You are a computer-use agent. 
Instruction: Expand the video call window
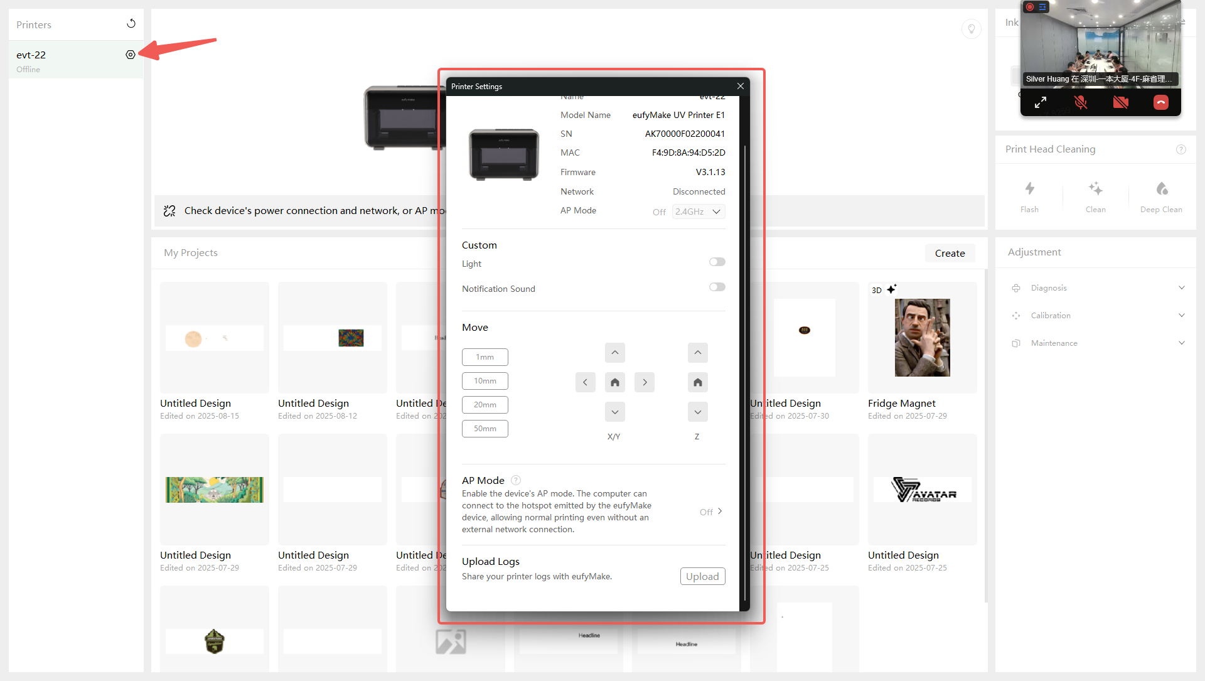click(x=1041, y=102)
